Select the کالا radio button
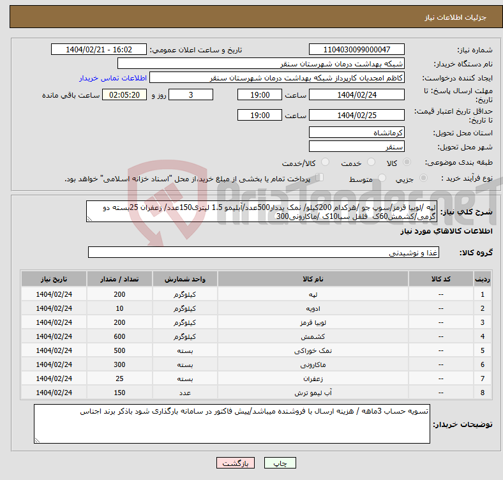The height and width of the screenshot is (480, 503). tap(408, 163)
